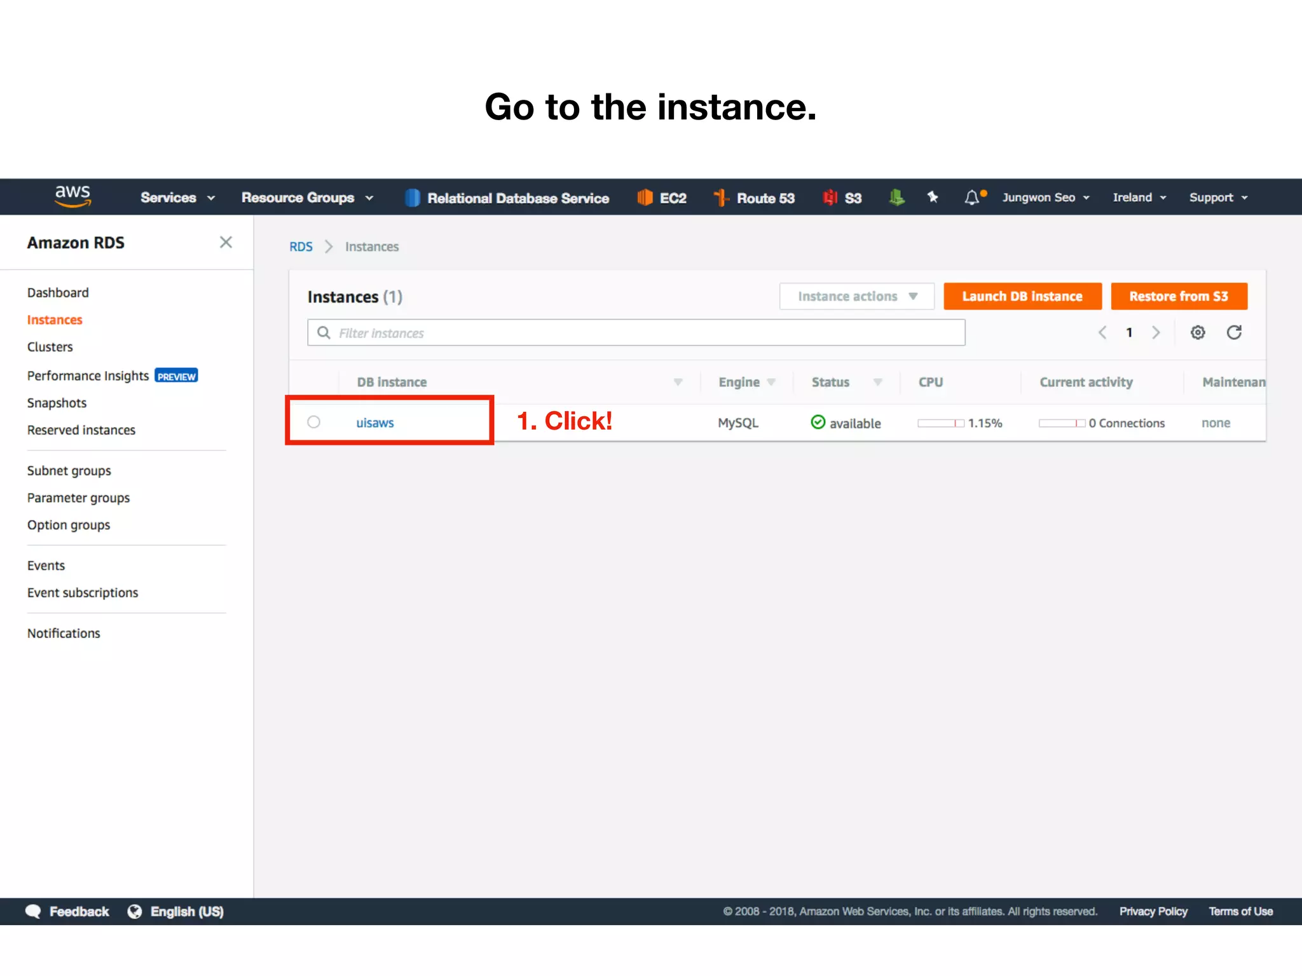Click the English (US) language link

(x=187, y=911)
